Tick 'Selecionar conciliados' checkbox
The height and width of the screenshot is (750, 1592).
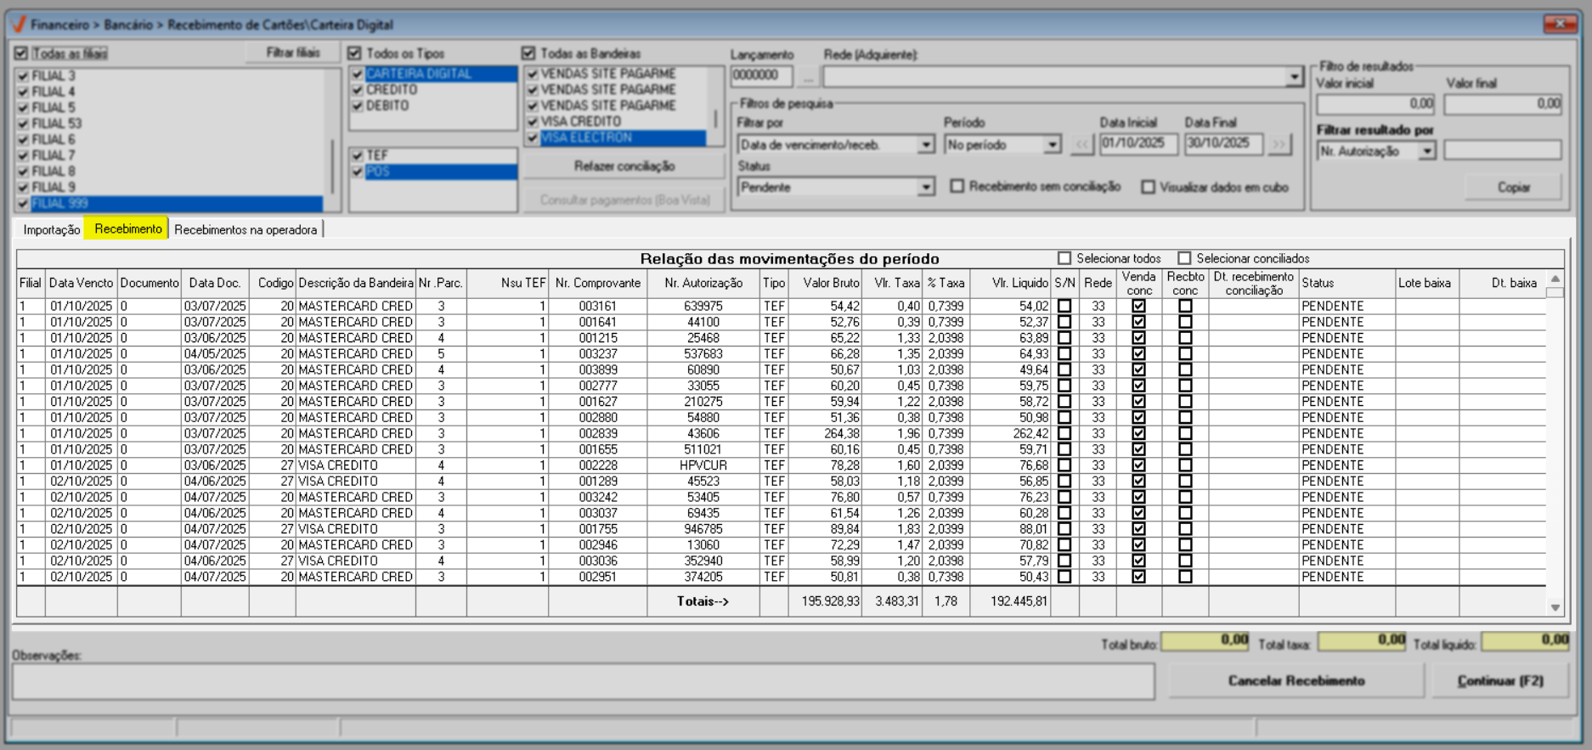pos(1184,258)
